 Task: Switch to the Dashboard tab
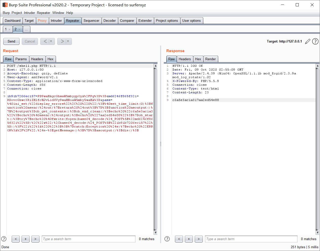pyautogui.click(x=13, y=21)
